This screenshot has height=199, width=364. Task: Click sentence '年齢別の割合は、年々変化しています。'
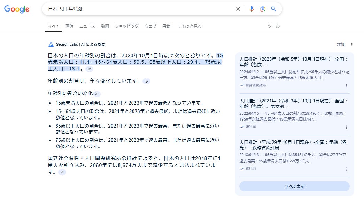pyautogui.click(x=94, y=81)
